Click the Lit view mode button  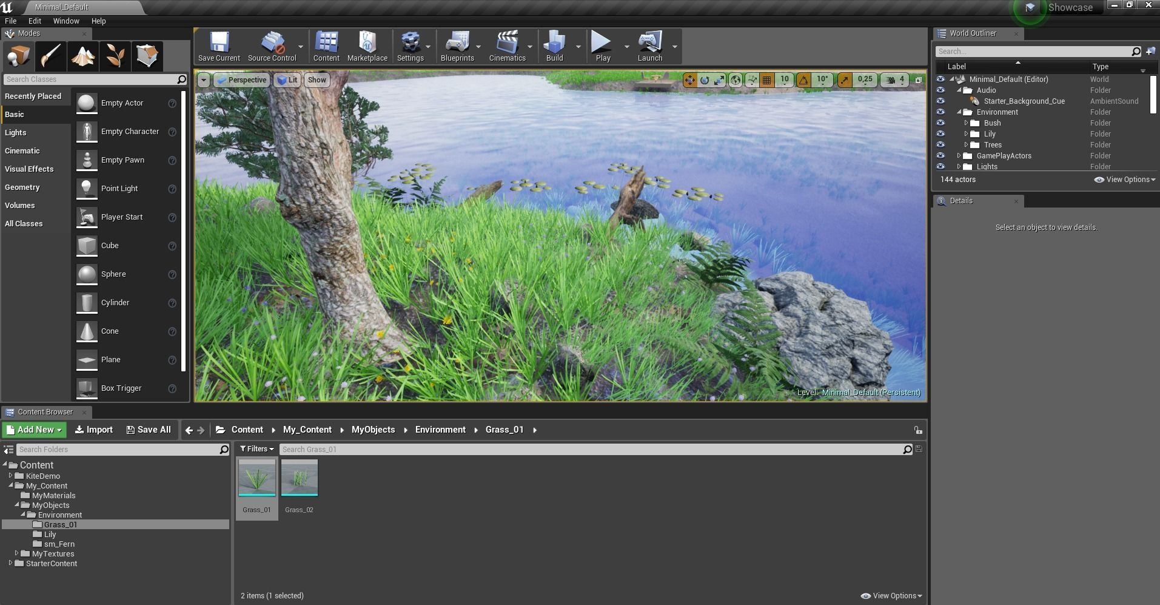287,80
